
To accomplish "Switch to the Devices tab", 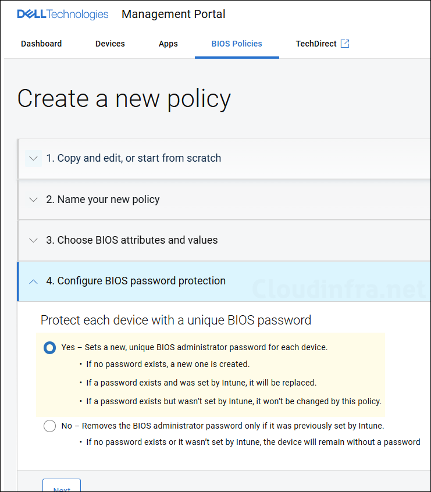I will (110, 44).
